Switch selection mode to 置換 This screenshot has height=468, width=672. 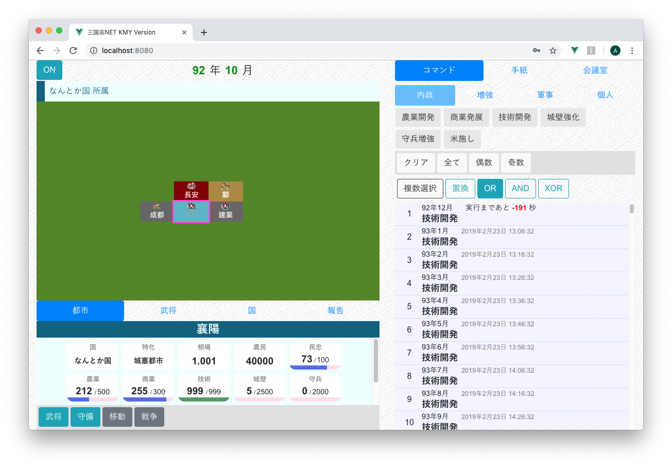[460, 189]
